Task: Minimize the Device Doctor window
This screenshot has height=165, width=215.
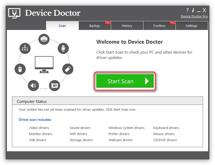Action: pos(199,11)
